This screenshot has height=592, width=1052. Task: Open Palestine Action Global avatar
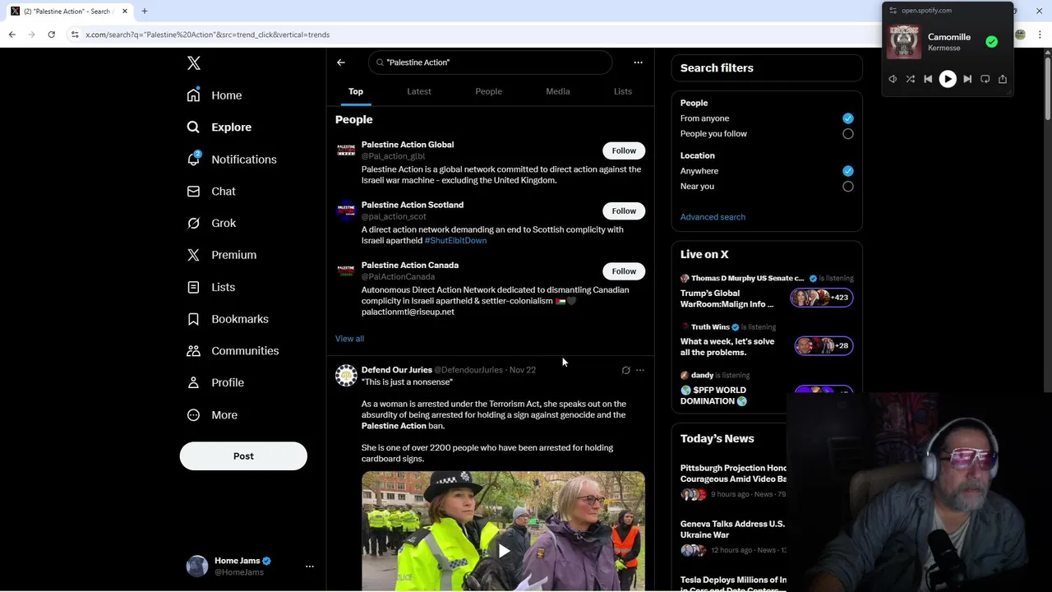(346, 150)
